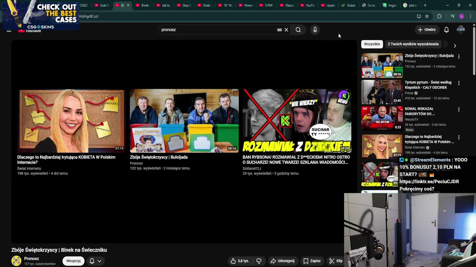The image size is (476, 267).
Task: Open the YouTube notifications bell
Action: click(x=446, y=30)
